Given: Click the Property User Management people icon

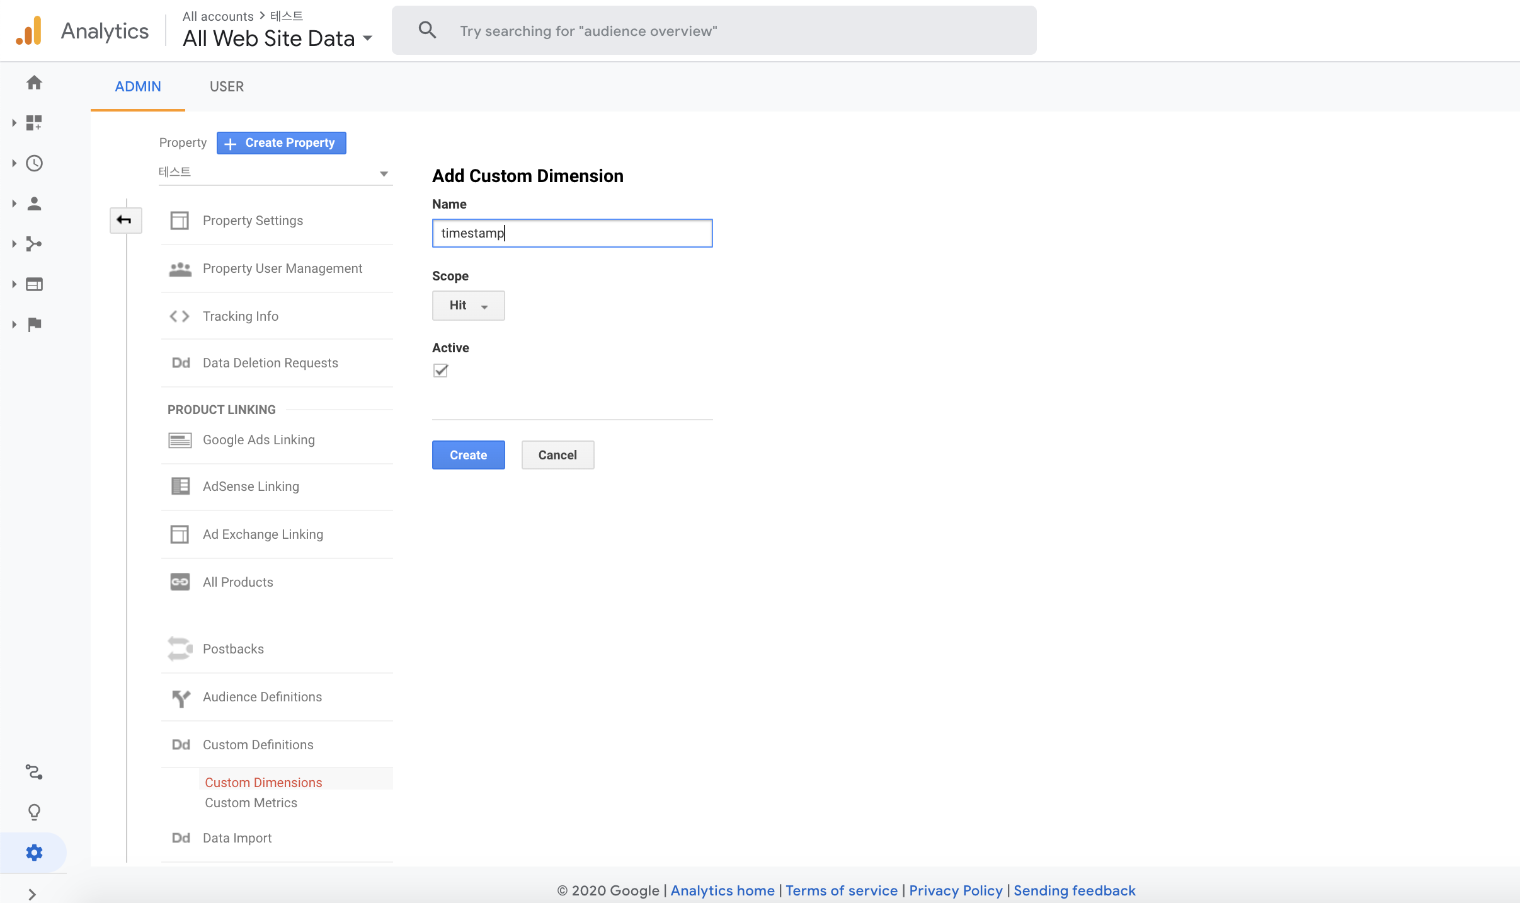Looking at the screenshot, I should point(180,269).
